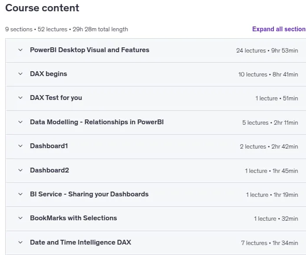Expand chevron beside DAX begins
Image resolution: width=306 pixels, height=255 pixels.
[20, 74]
